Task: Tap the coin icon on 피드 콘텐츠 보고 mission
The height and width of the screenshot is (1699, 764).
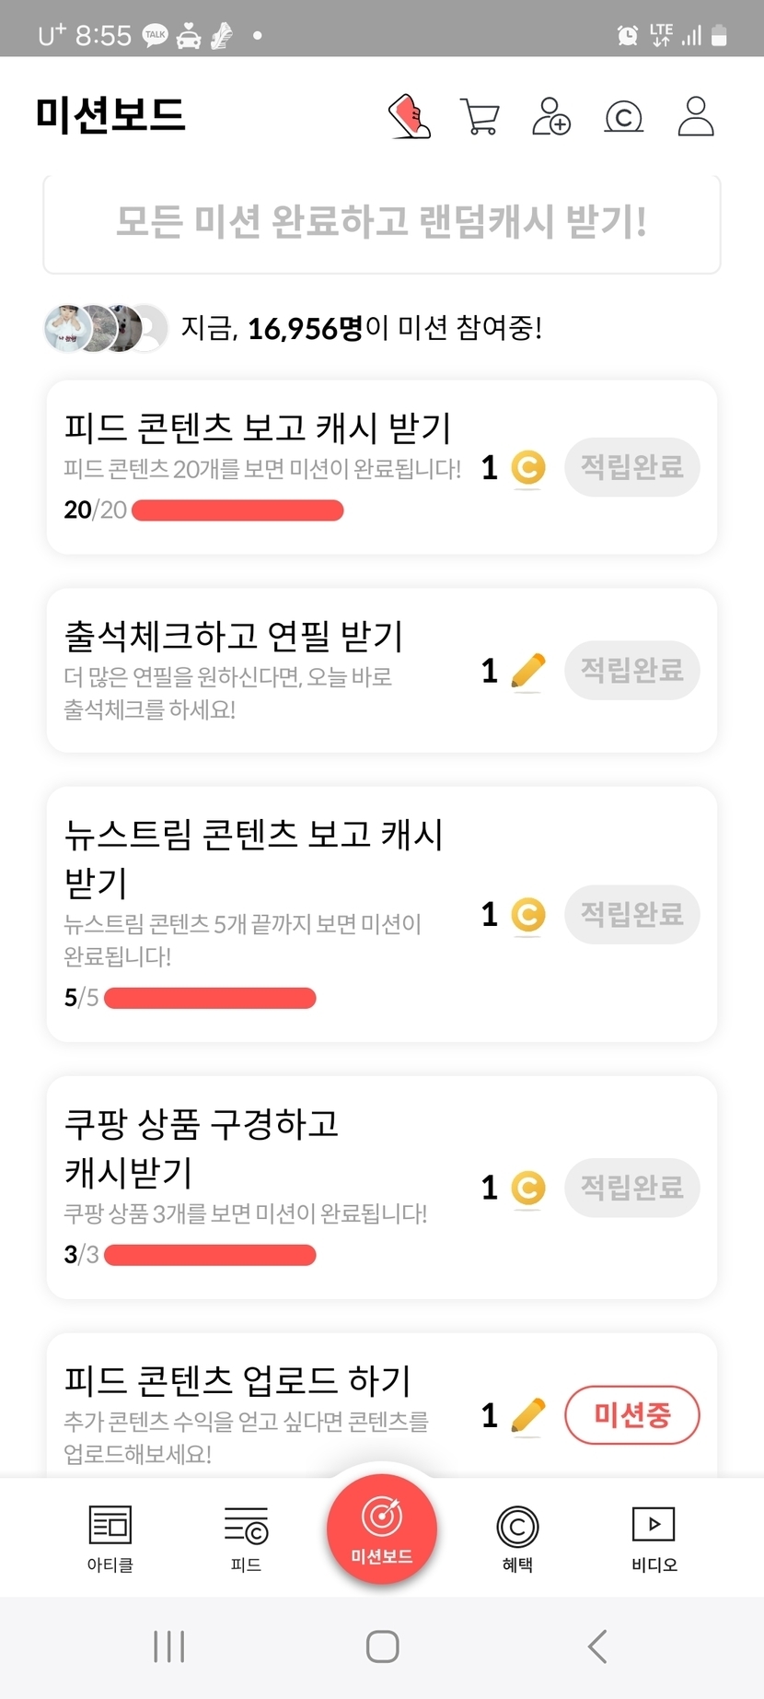Action: [x=527, y=468]
